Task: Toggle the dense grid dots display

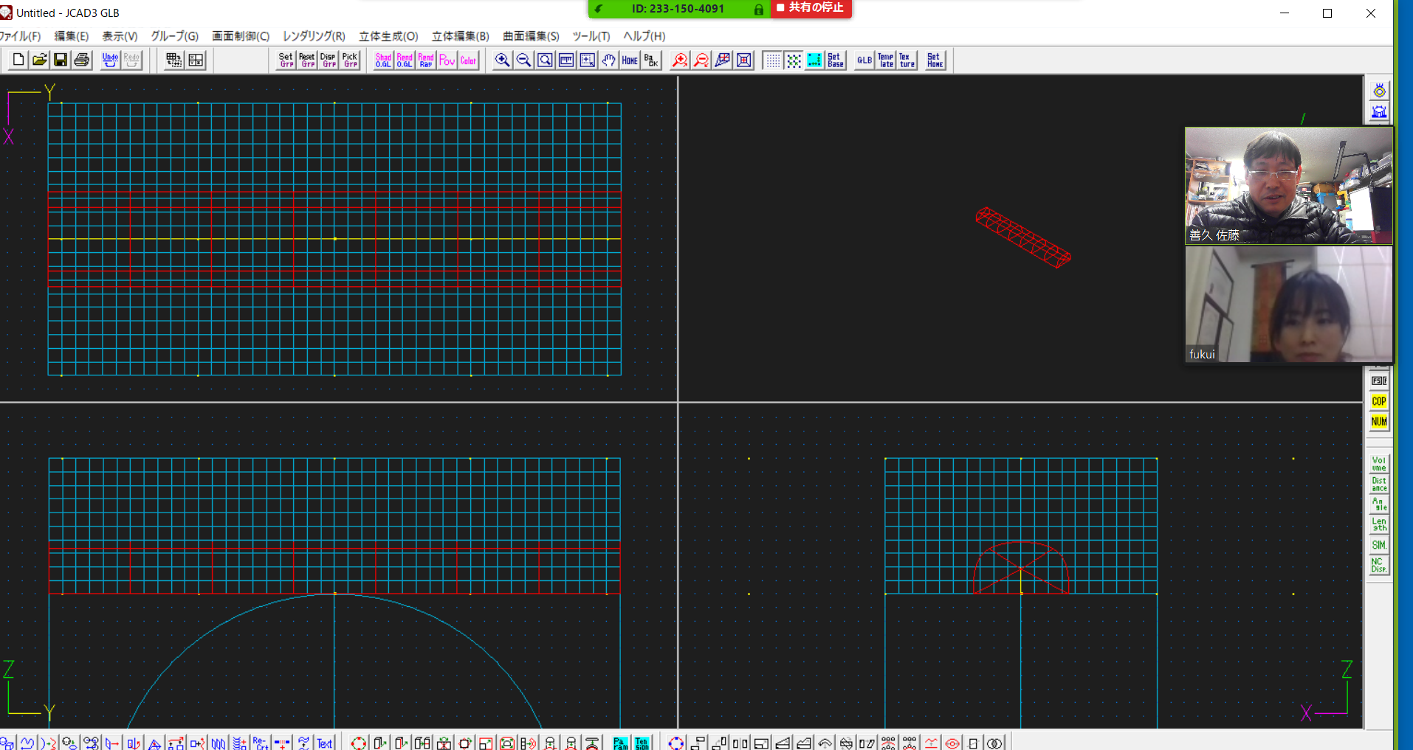Action: (x=794, y=60)
